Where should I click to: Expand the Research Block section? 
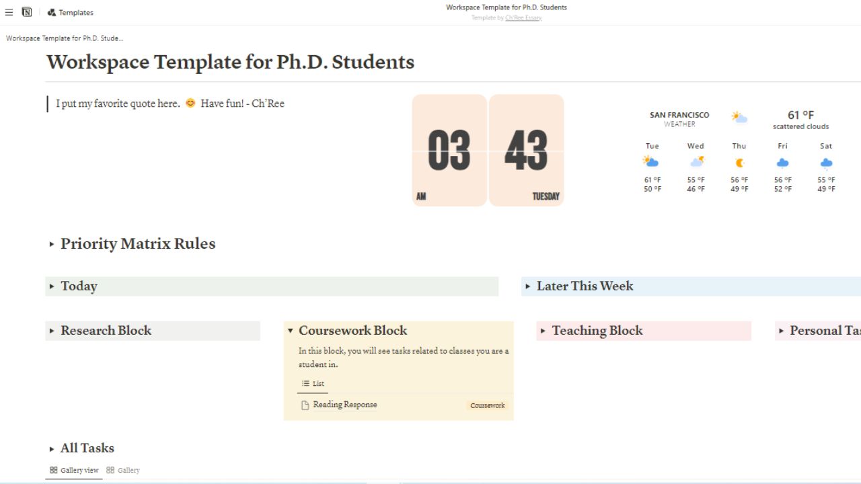click(52, 331)
